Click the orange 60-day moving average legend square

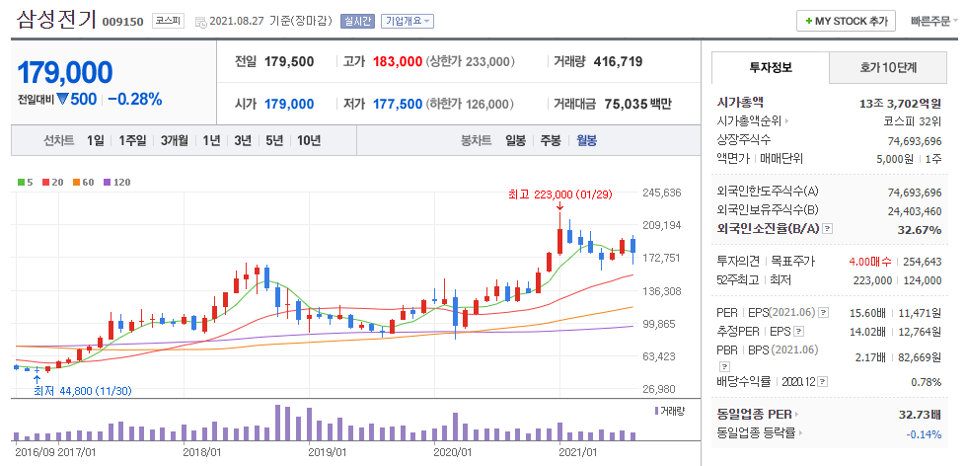pyautogui.click(x=76, y=183)
